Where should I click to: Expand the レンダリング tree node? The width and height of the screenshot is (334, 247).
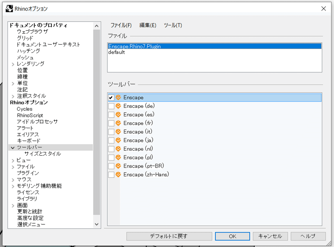[13, 64]
